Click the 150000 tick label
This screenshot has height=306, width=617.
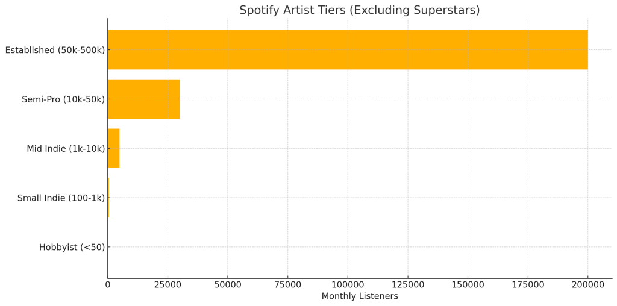click(468, 285)
